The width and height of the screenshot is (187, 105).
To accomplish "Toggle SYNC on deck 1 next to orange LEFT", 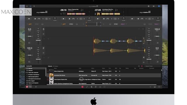I will pyautogui.click(x=71, y=24).
